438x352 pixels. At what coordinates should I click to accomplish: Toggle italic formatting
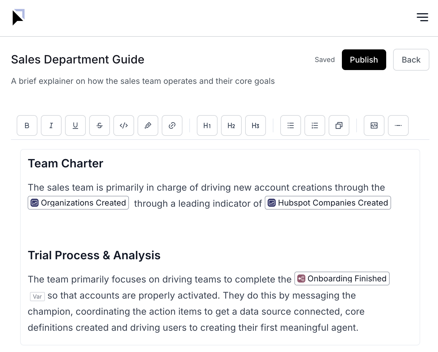pyautogui.click(x=51, y=125)
